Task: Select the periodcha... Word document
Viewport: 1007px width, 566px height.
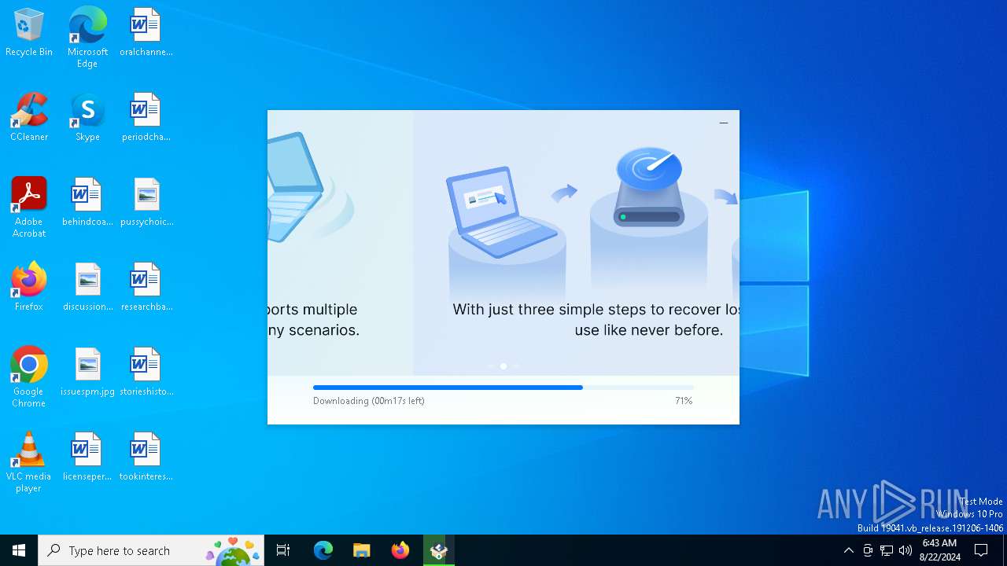Action: [146, 118]
